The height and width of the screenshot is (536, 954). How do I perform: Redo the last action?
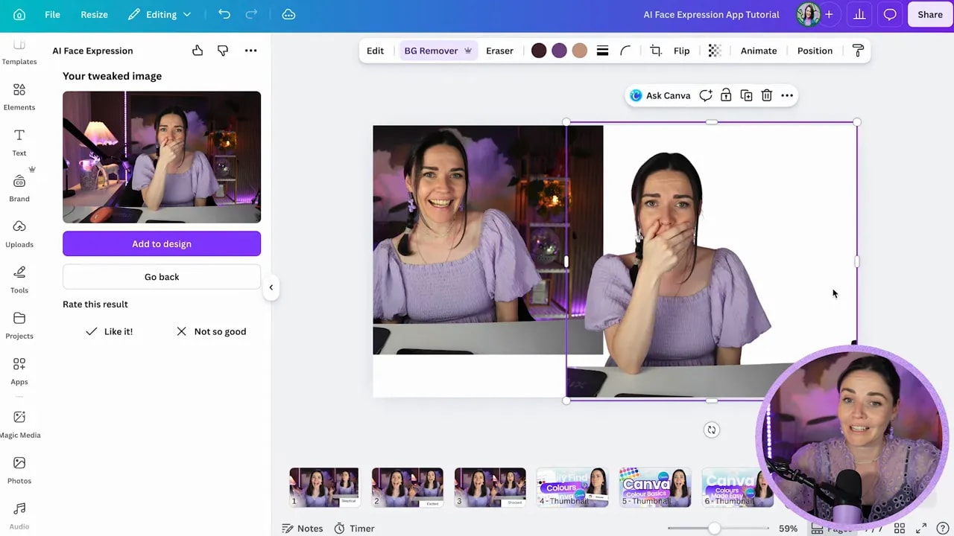[251, 14]
